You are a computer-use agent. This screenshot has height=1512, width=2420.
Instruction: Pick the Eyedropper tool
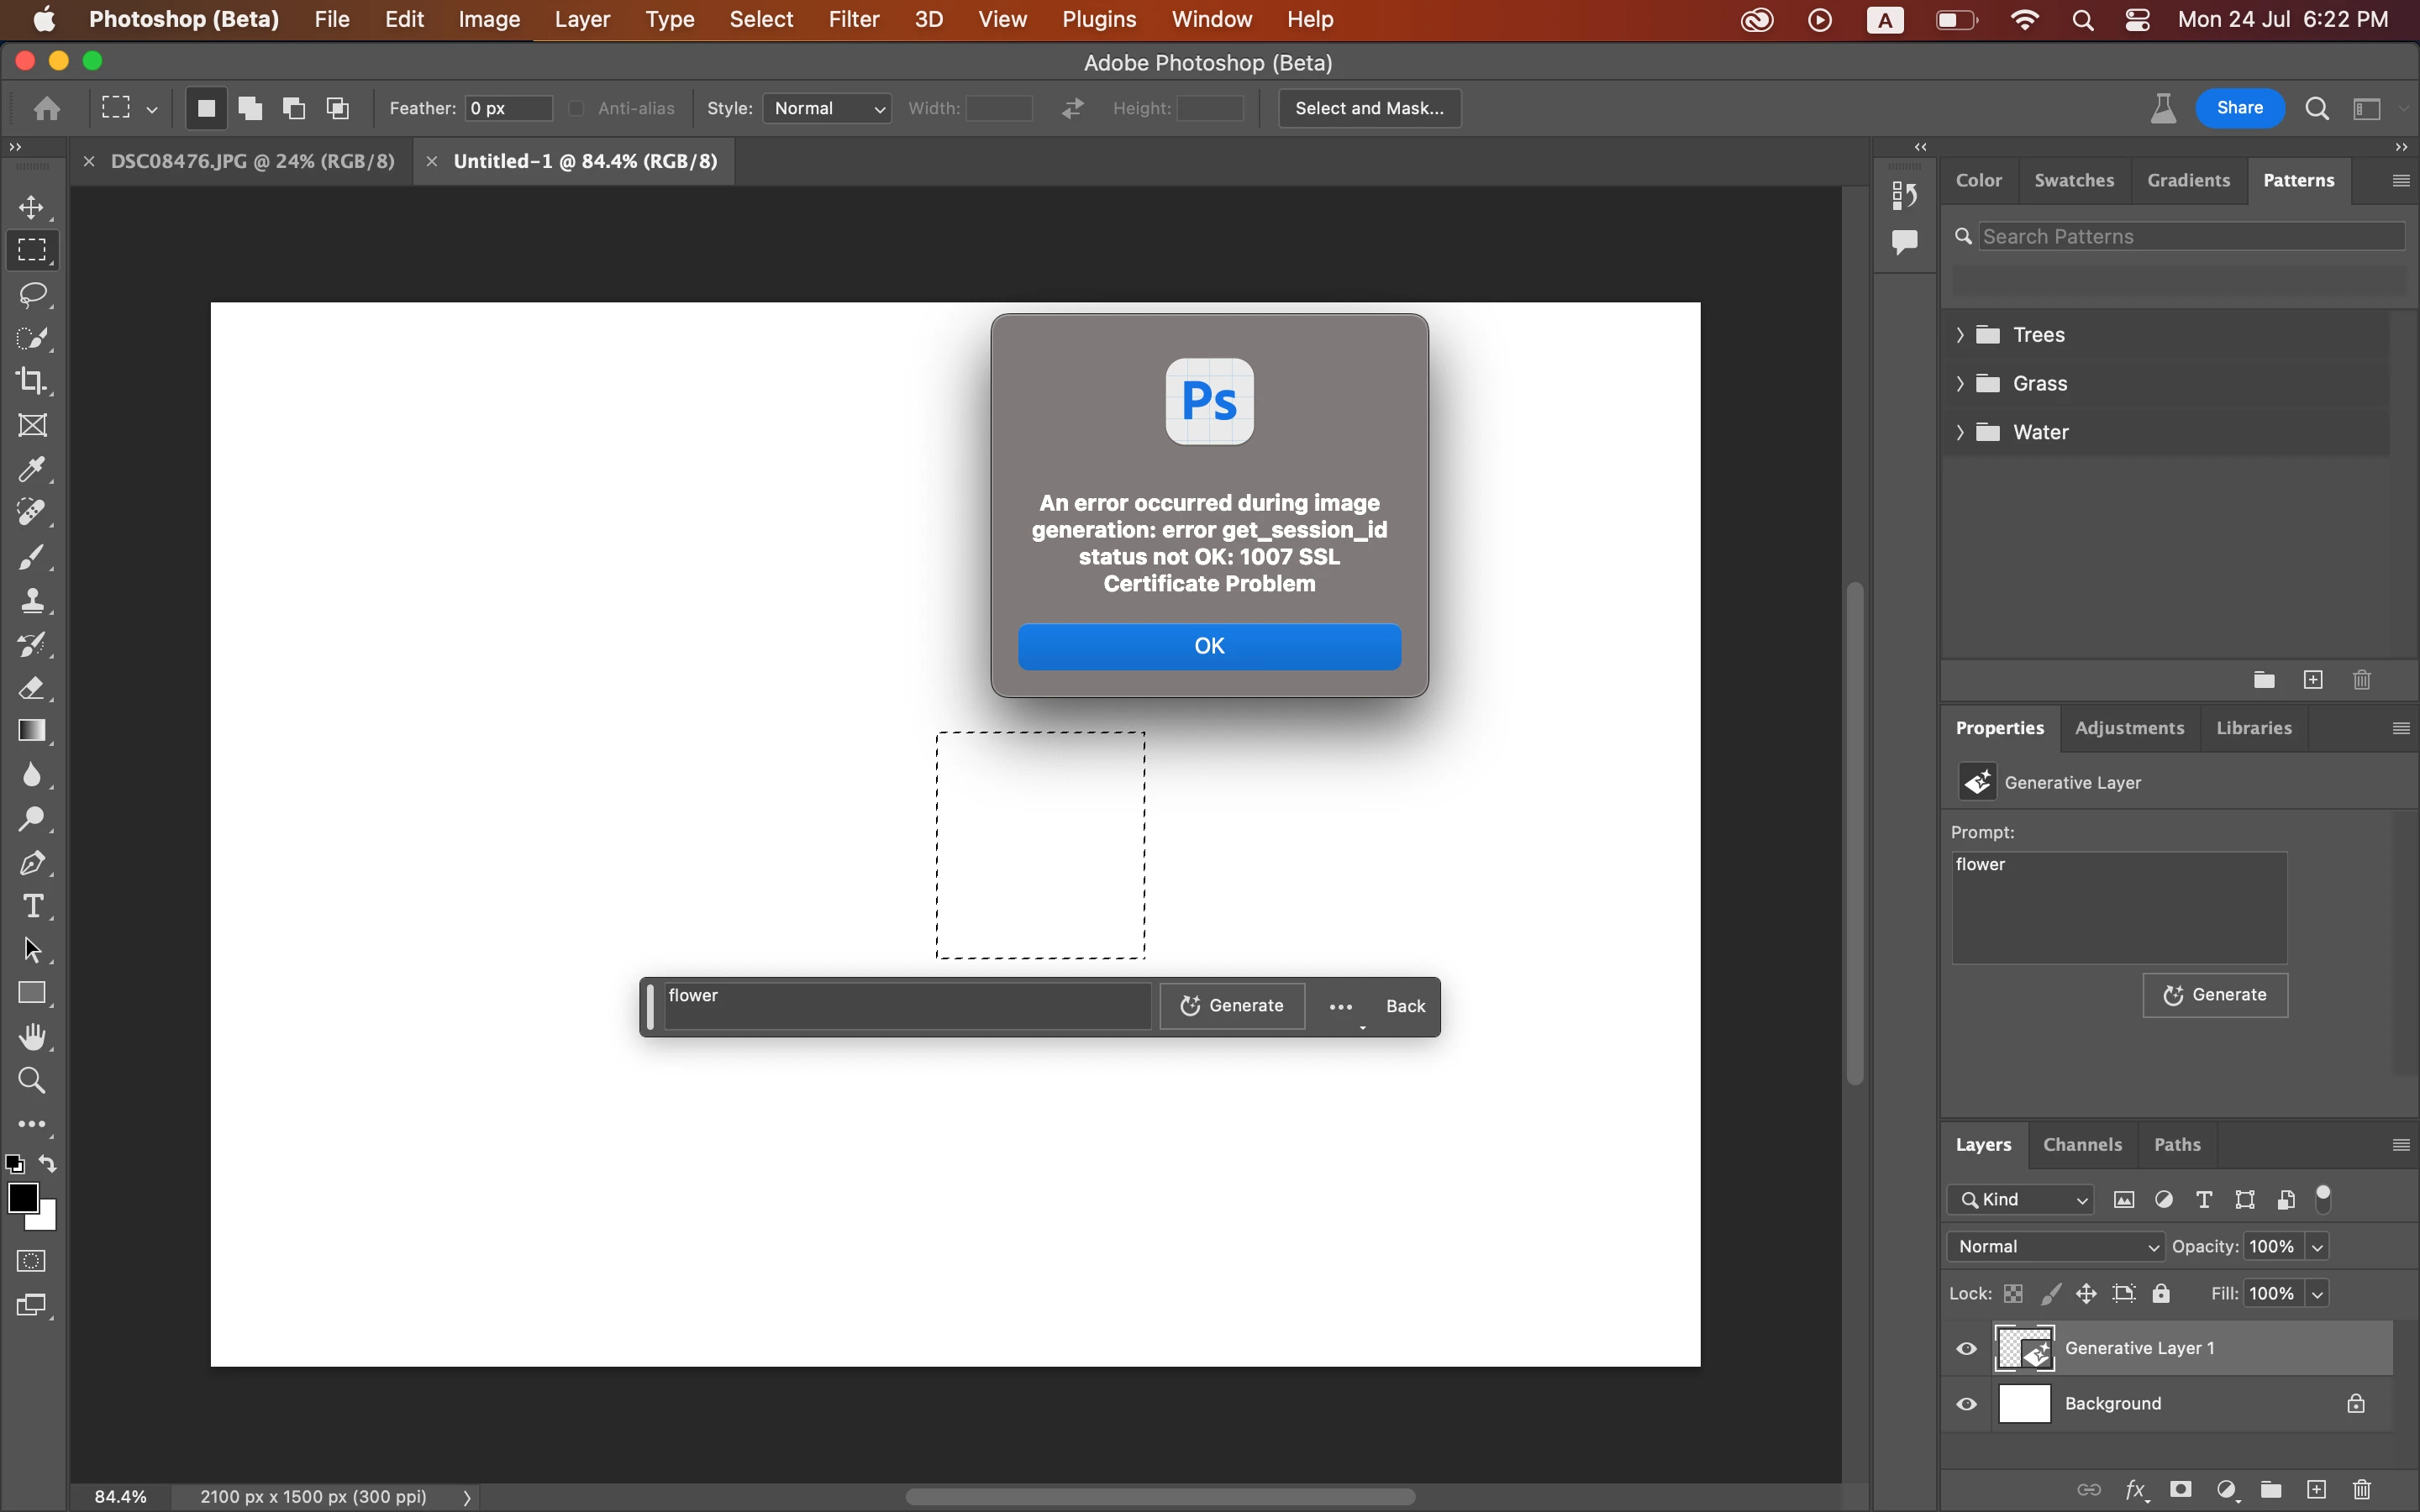[33, 469]
